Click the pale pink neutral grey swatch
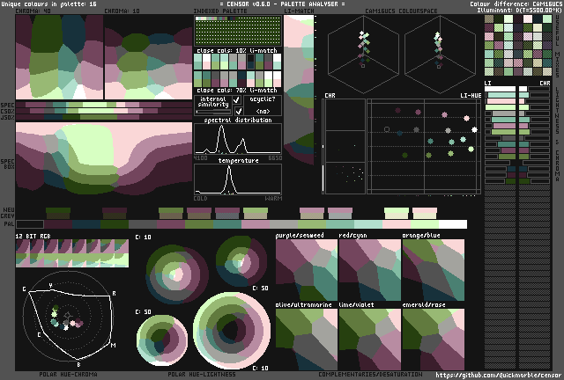 pyautogui.click(x=425, y=213)
